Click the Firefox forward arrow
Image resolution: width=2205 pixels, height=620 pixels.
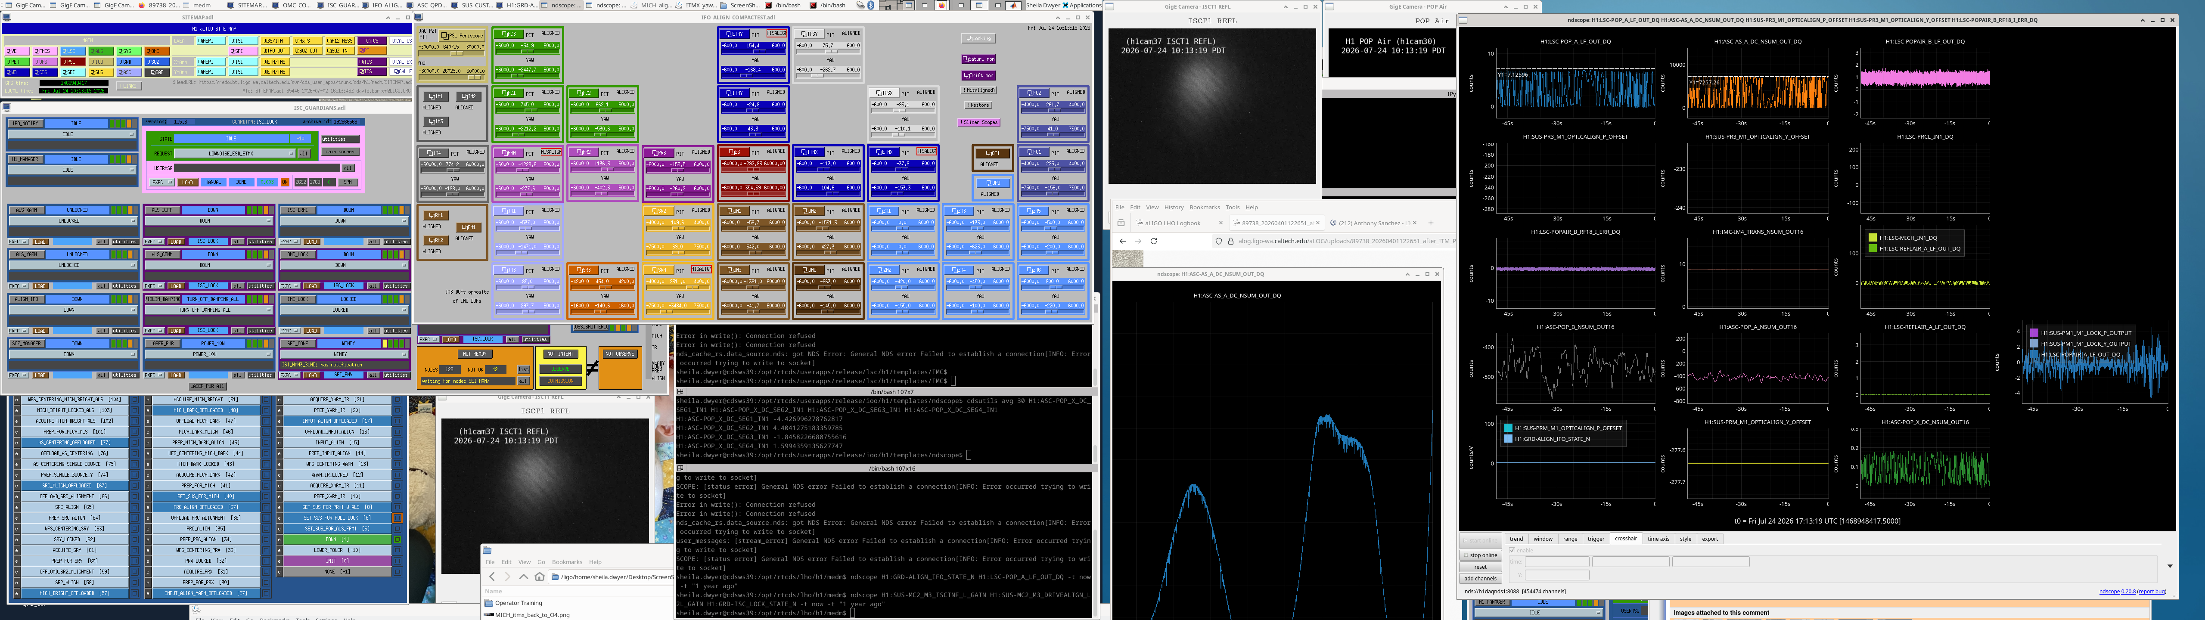(1137, 242)
